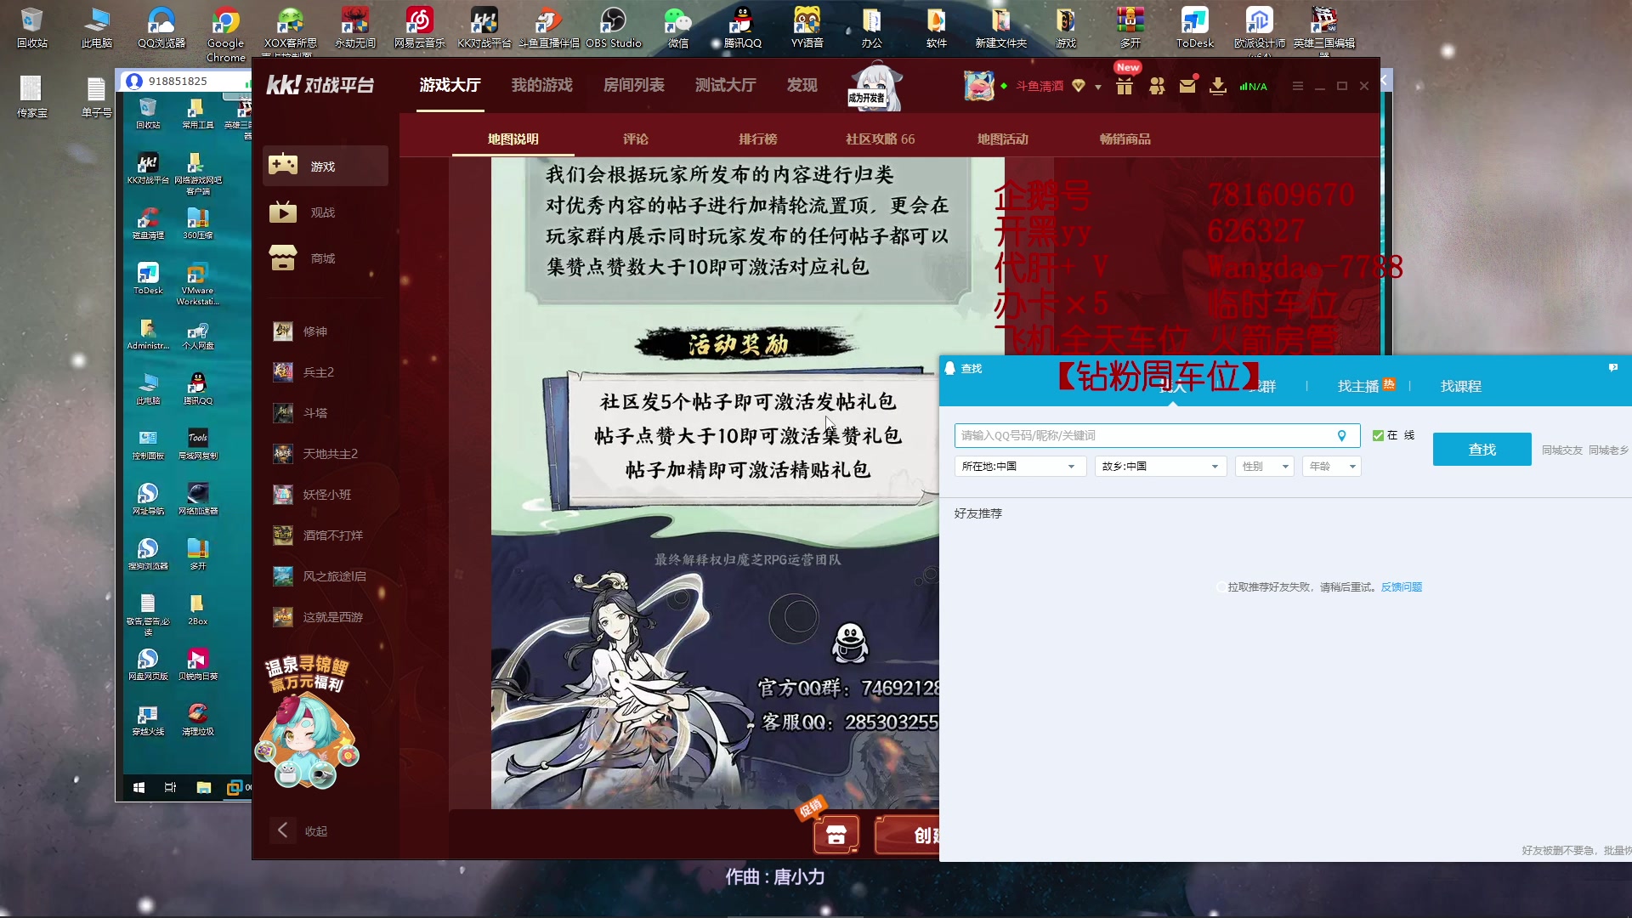This screenshot has width=1632, height=918.
Task: Switch to 房间列表 top tab
Action: pos(633,85)
